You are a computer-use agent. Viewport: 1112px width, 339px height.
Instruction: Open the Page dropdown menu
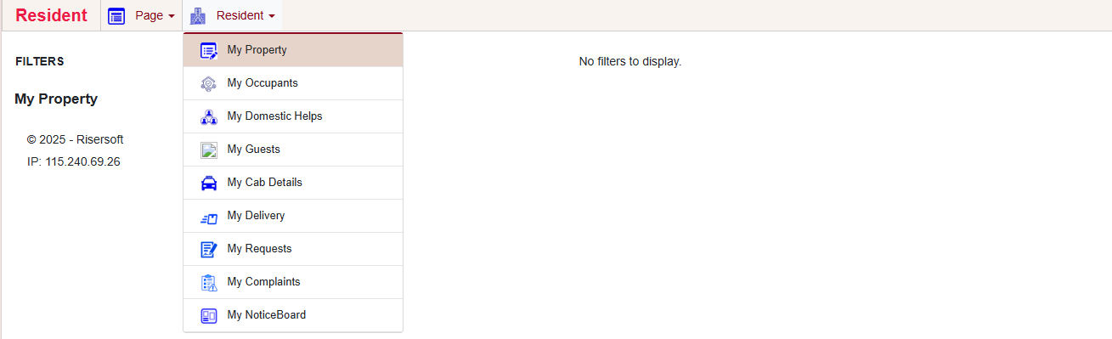coord(141,15)
